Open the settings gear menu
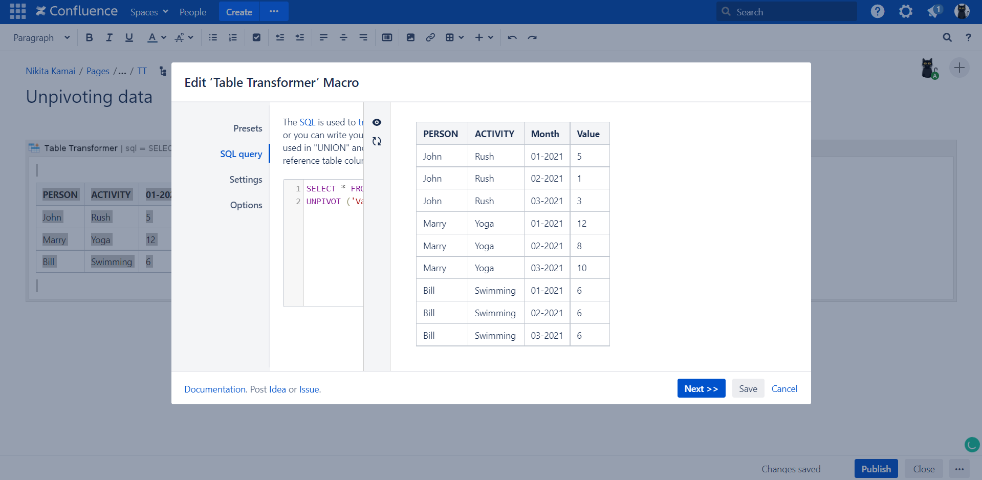This screenshot has height=480, width=982. click(905, 11)
